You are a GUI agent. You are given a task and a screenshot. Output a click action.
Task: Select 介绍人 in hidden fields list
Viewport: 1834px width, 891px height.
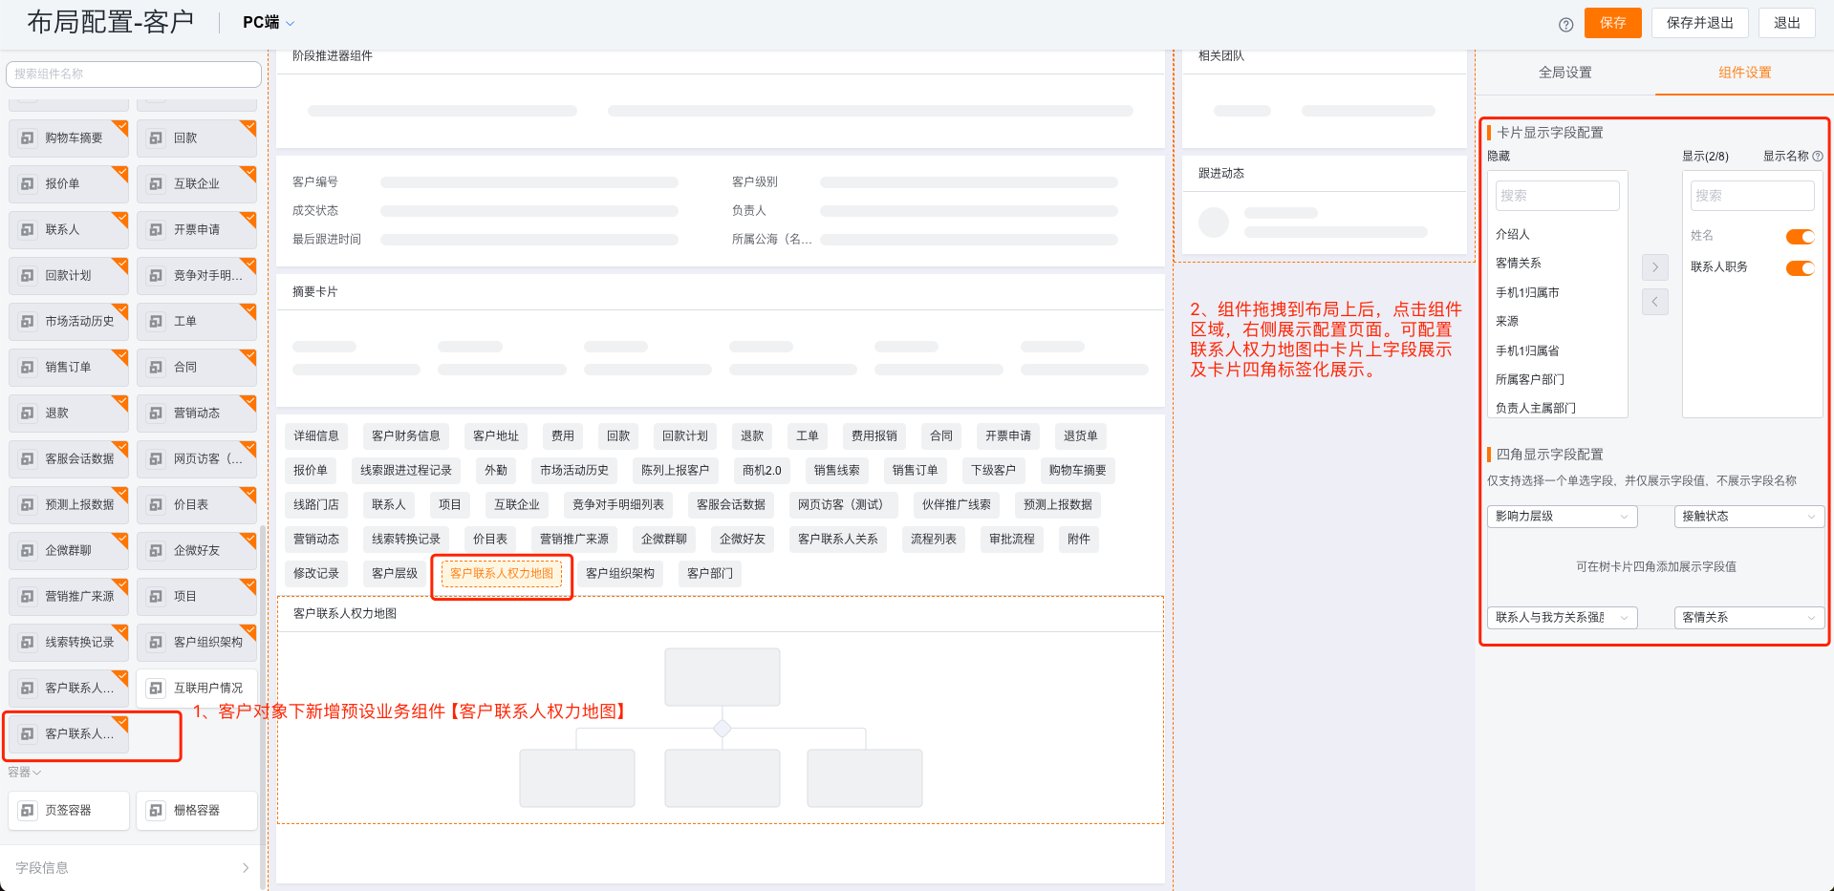pyautogui.click(x=1513, y=235)
